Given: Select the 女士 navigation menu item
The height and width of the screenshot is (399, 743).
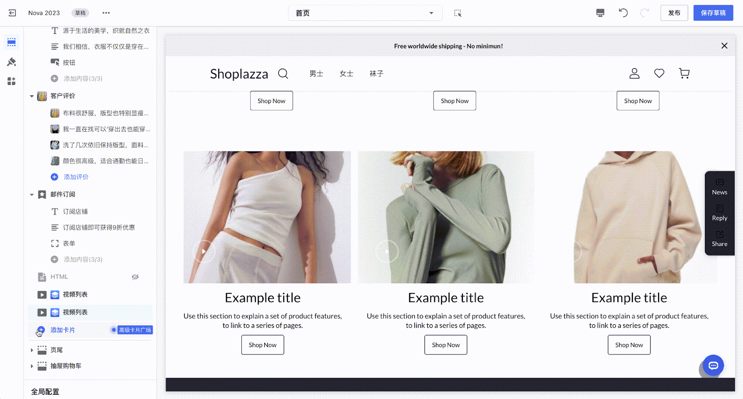Looking at the screenshot, I should click(346, 73).
